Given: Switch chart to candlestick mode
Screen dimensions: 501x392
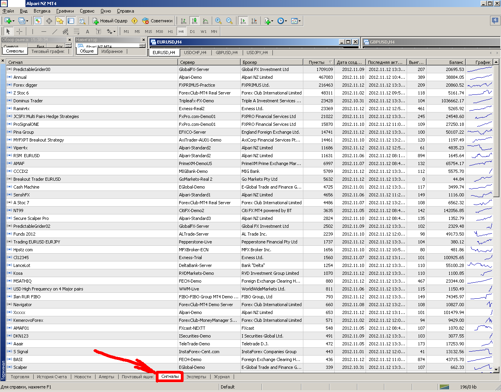Looking at the screenshot, I should (194, 21).
